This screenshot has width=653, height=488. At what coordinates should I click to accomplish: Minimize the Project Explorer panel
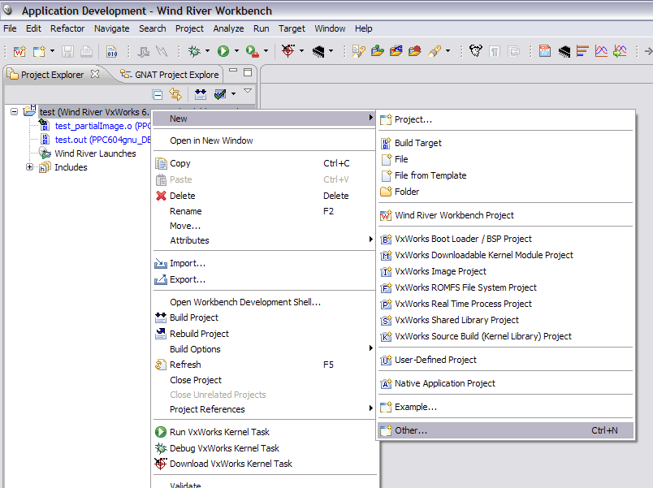pos(233,71)
